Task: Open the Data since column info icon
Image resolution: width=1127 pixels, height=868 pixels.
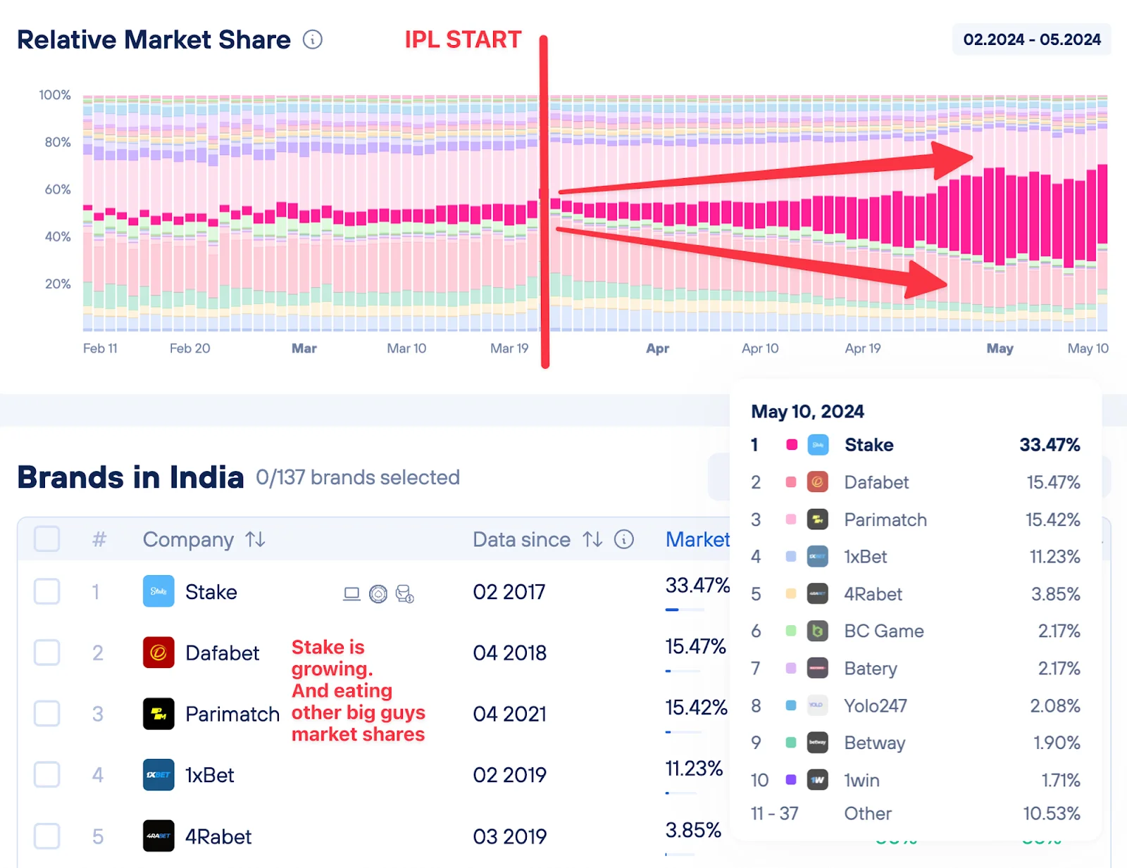Action: click(x=623, y=539)
